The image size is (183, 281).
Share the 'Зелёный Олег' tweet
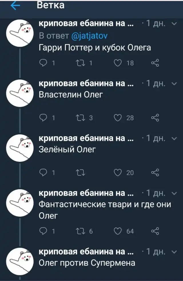click(155, 172)
